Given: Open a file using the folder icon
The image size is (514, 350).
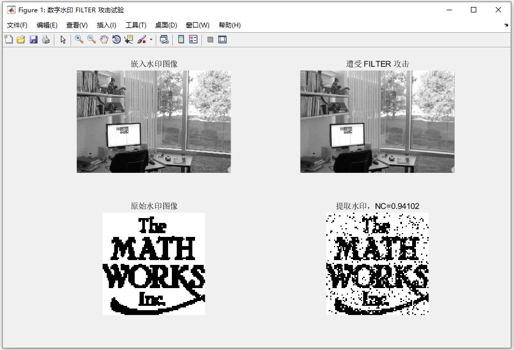Looking at the screenshot, I should (21, 40).
